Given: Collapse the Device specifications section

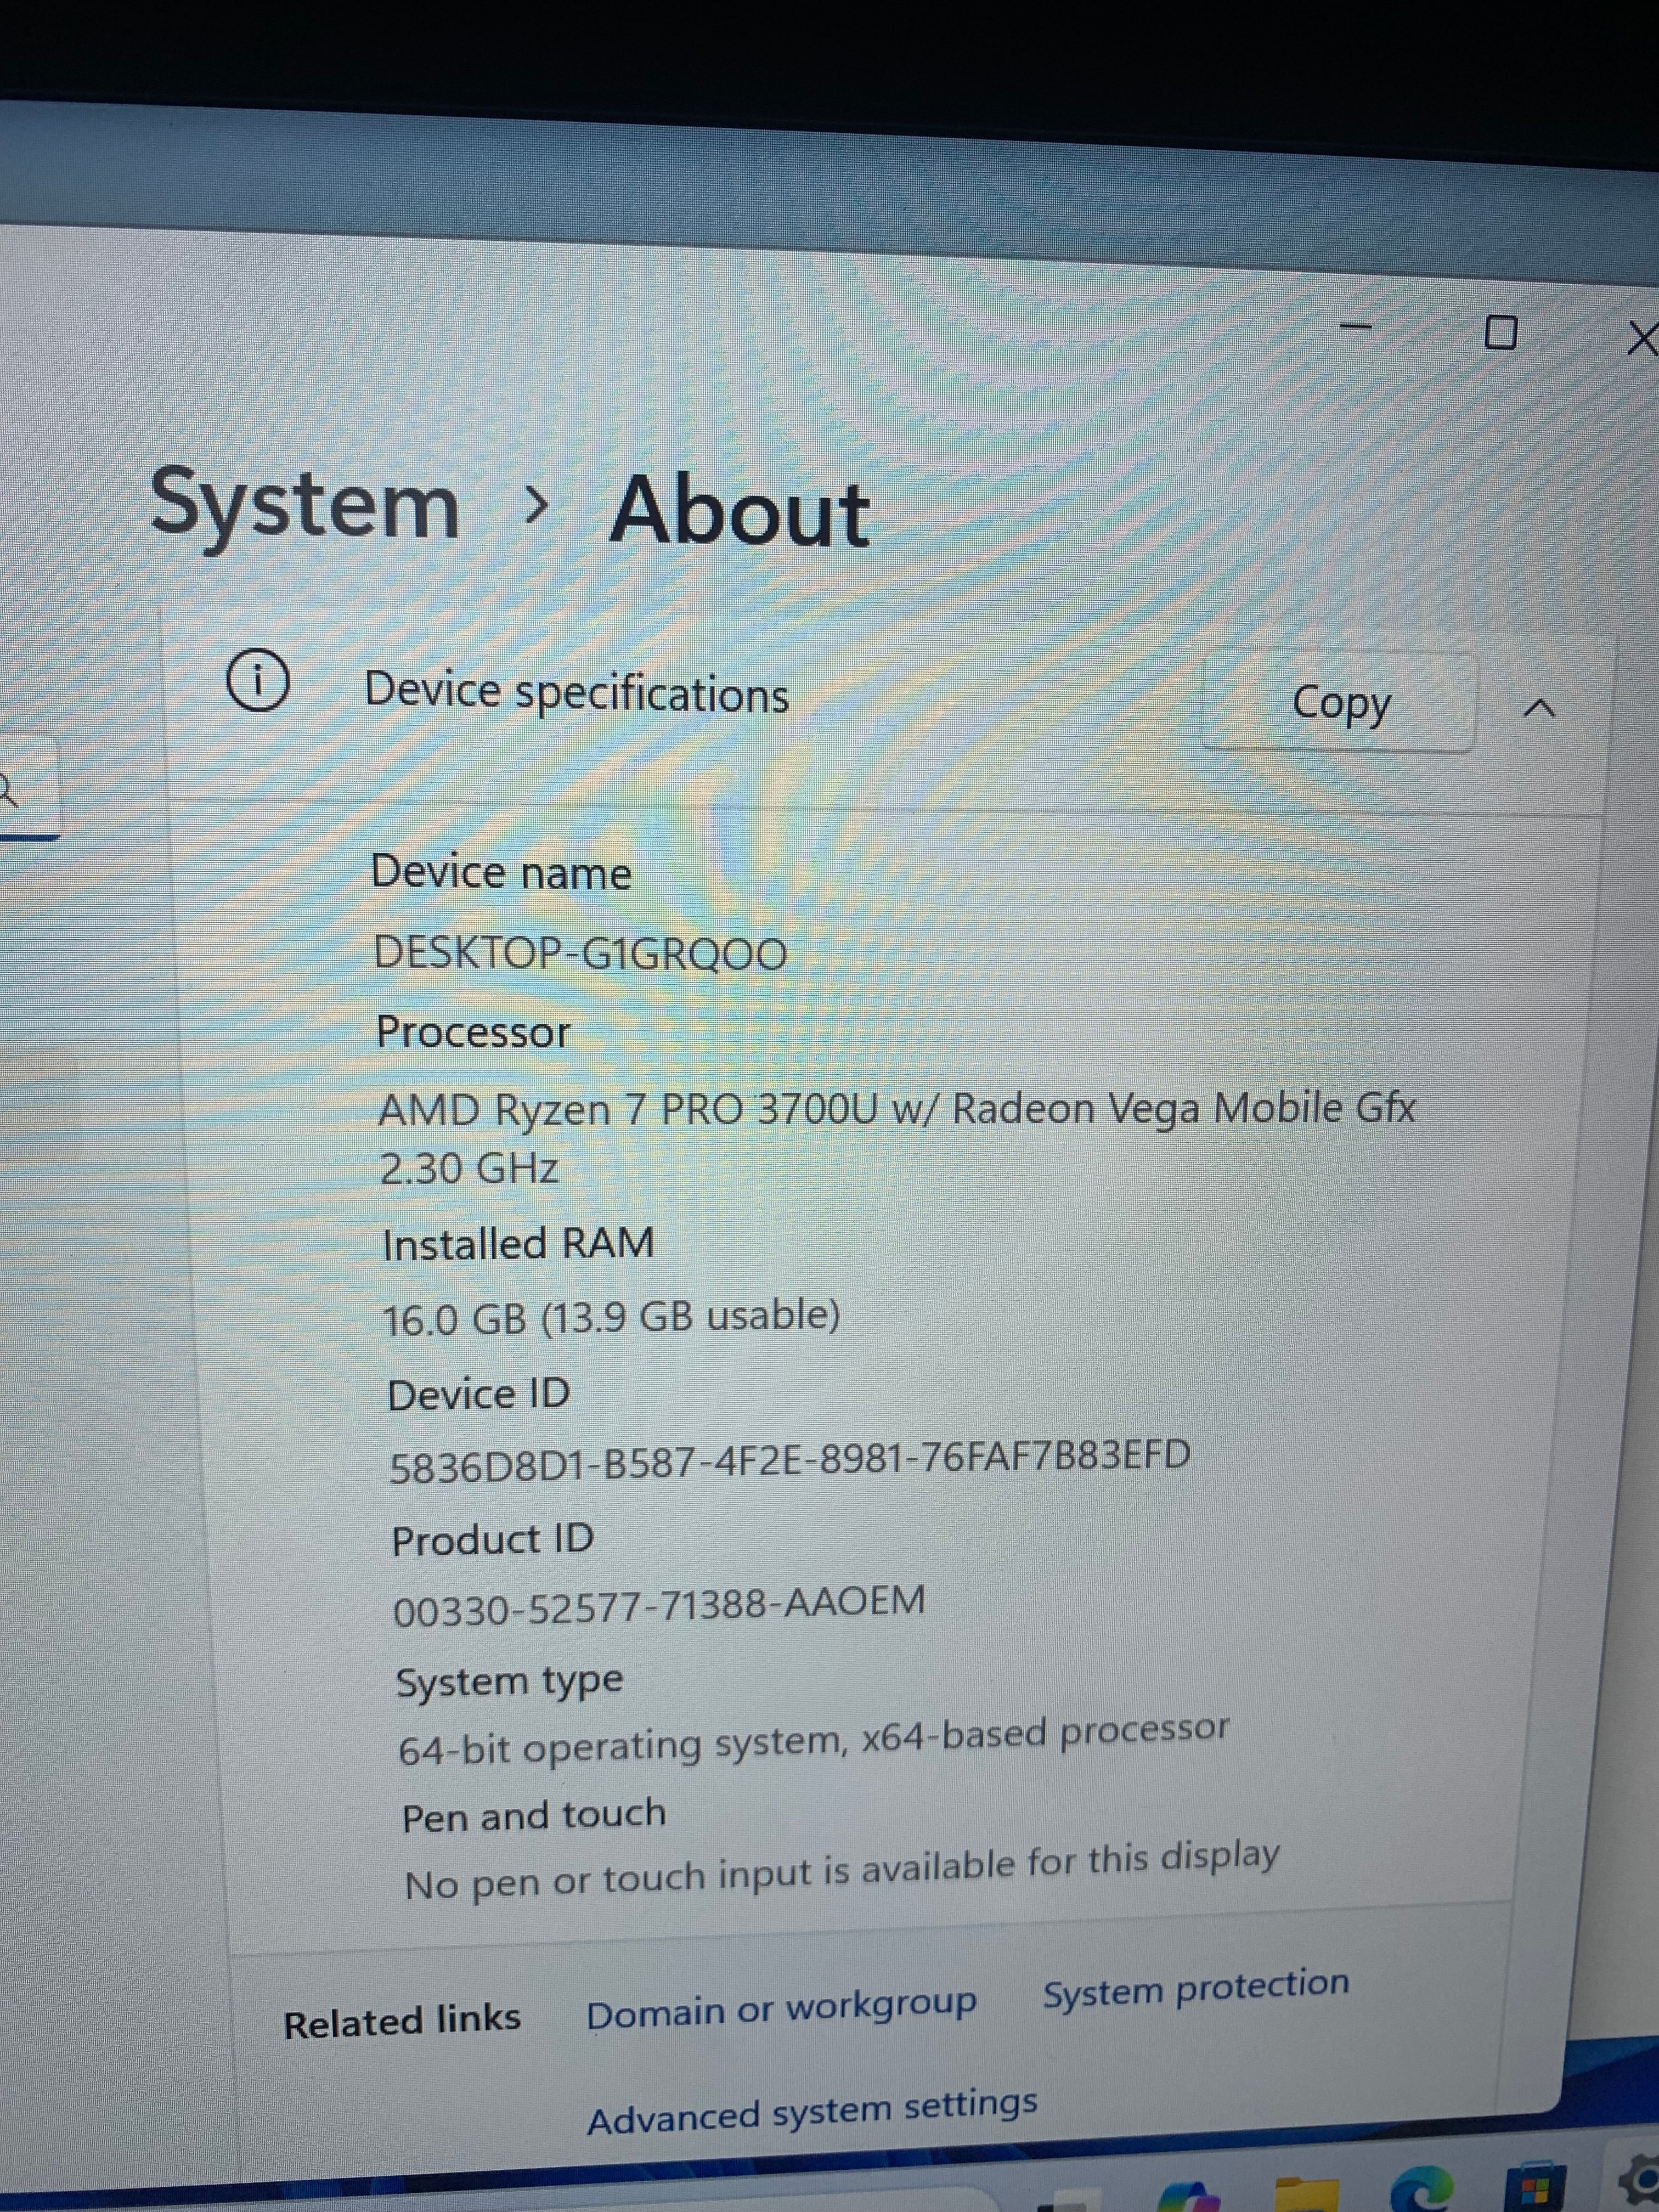Looking at the screenshot, I should (1539, 708).
